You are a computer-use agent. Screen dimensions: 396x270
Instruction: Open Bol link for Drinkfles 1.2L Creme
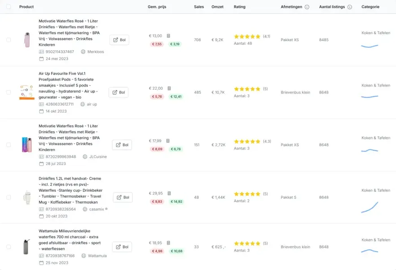(123, 197)
